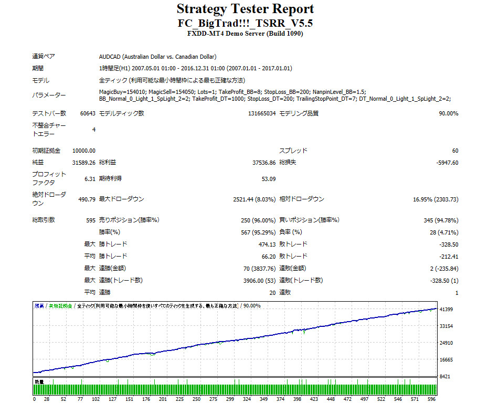Select the 33154 chart axis label

click(x=446, y=326)
